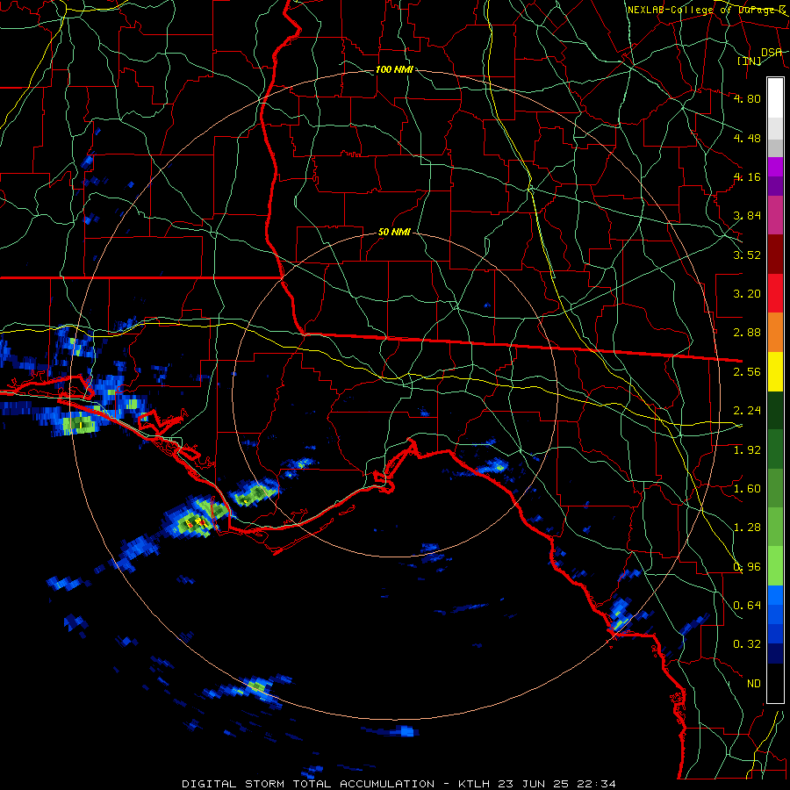Click the DSA product label
The width and height of the screenshot is (790, 790).
[x=772, y=53]
